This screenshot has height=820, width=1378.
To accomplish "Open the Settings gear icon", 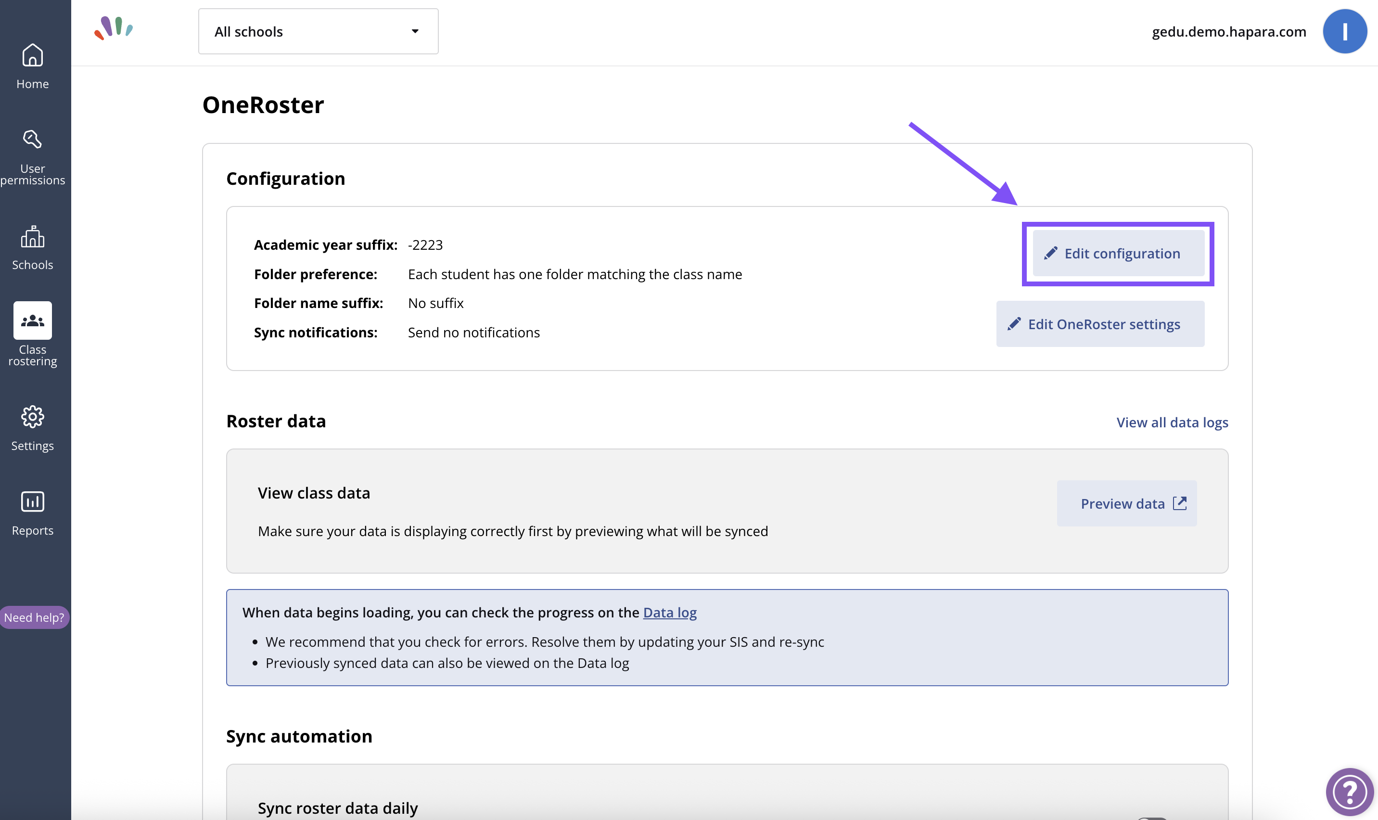I will tap(33, 417).
